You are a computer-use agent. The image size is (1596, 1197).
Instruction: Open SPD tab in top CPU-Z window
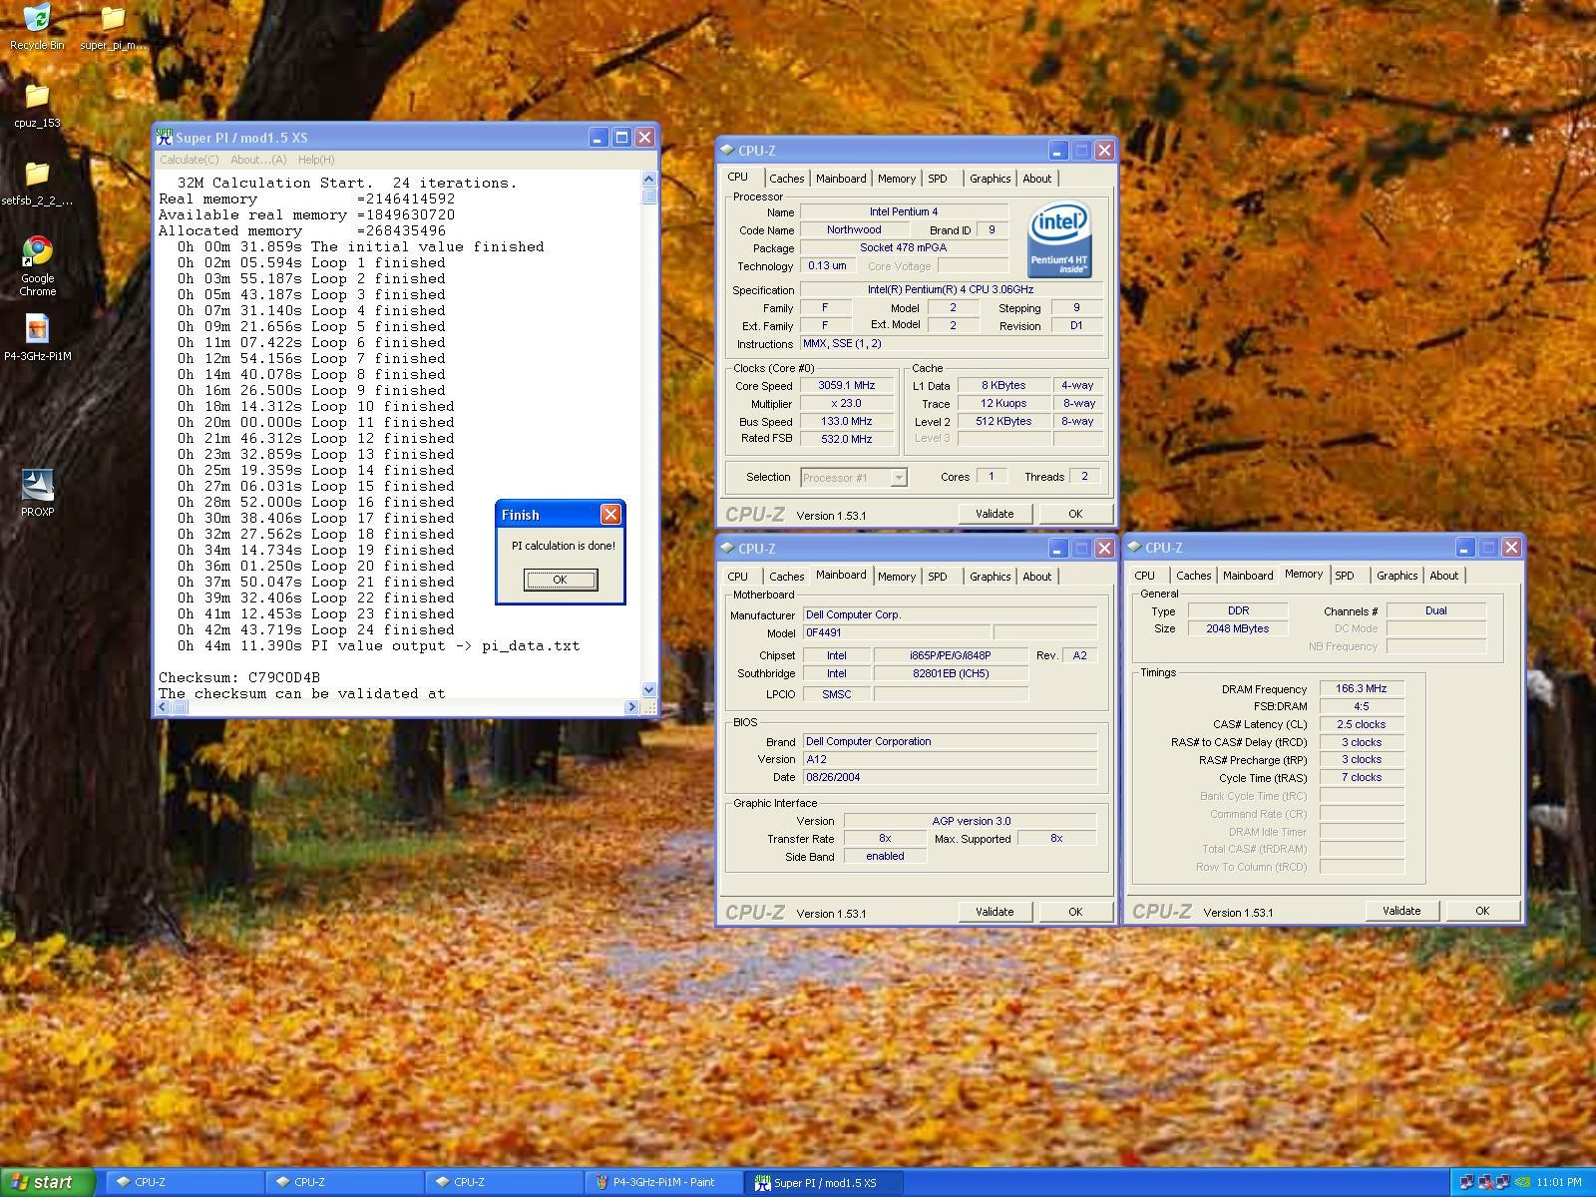tap(938, 179)
